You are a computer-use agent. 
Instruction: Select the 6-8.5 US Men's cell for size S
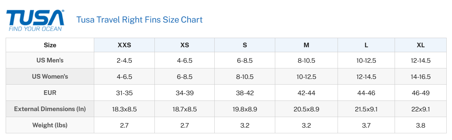click(245, 60)
